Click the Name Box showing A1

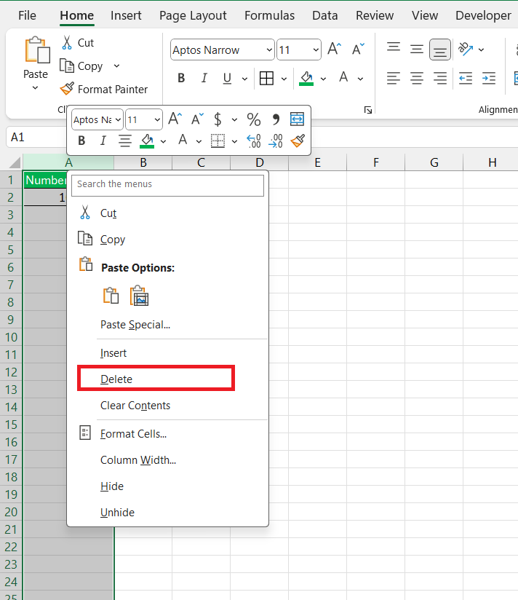point(36,137)
